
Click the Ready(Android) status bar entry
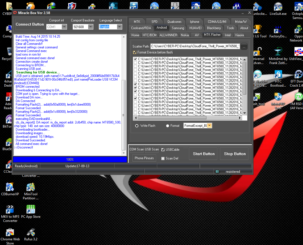click(x=26, y=166)
